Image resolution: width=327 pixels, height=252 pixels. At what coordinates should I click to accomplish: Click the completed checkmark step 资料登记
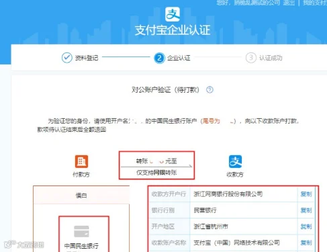(x=66, y=58)
